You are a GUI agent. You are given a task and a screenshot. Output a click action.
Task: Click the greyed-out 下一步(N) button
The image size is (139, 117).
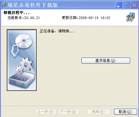coord(68,112)
